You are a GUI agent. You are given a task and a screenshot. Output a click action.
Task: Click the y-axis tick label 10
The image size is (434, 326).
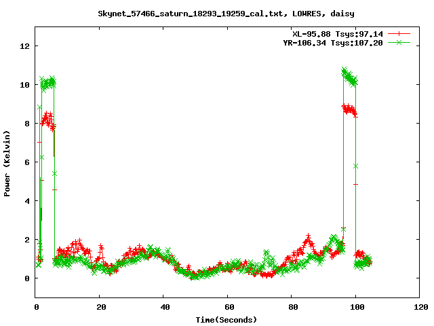point(24,85)
